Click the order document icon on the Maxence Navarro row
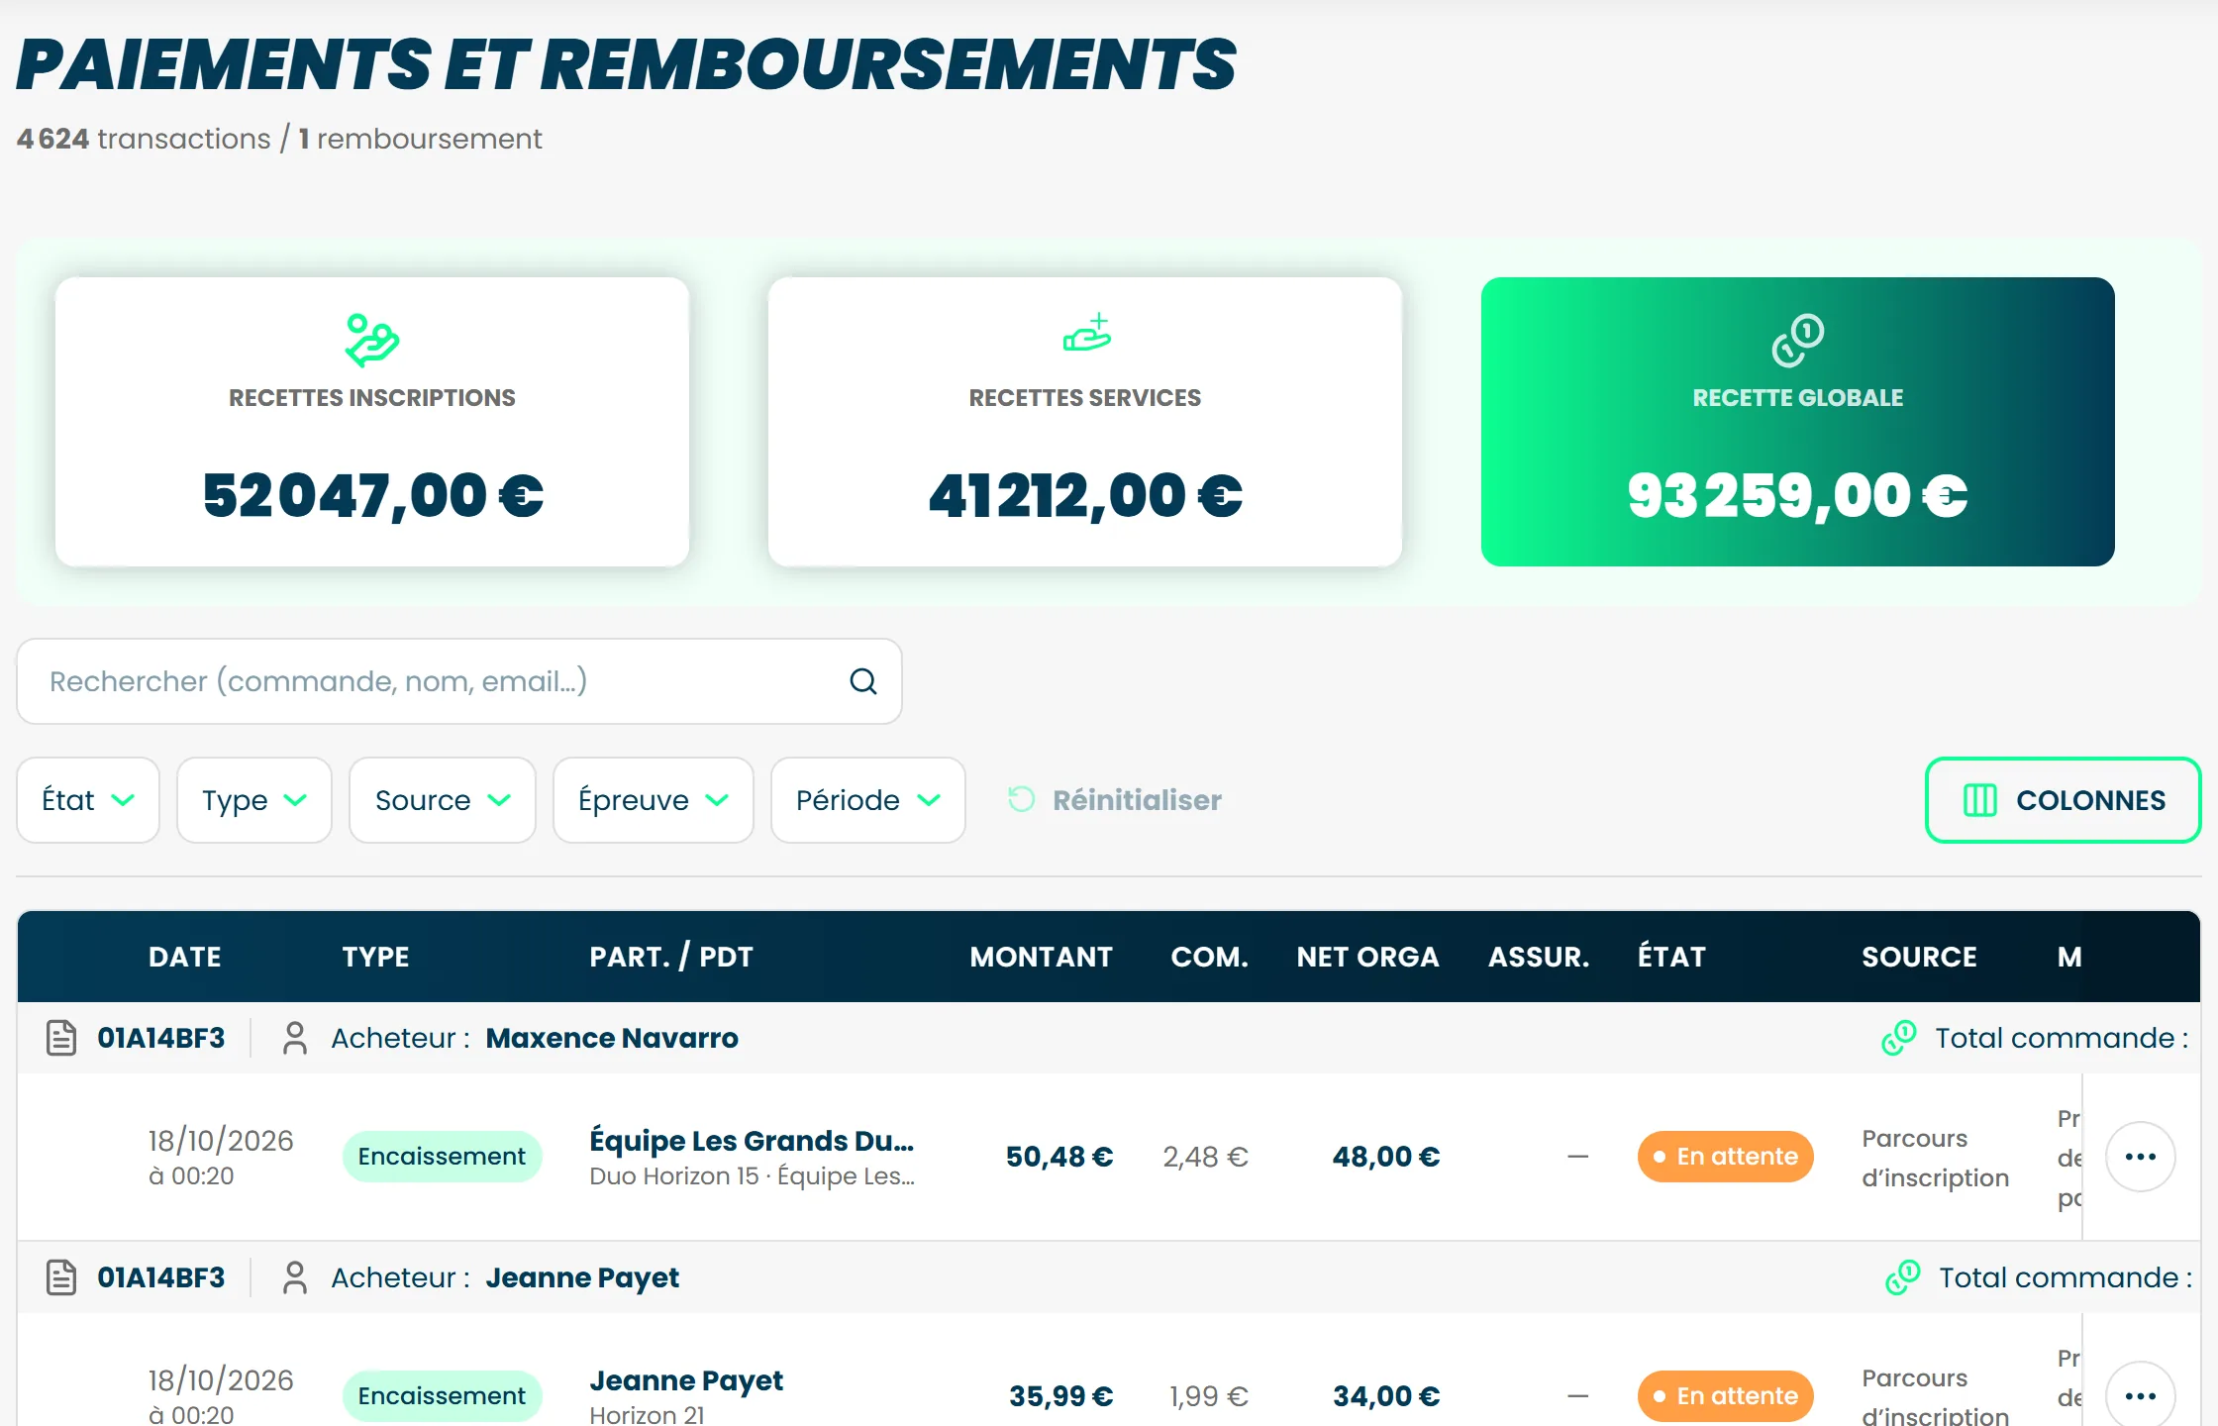2218x1426 pixels. click(x=61, y=1038)
